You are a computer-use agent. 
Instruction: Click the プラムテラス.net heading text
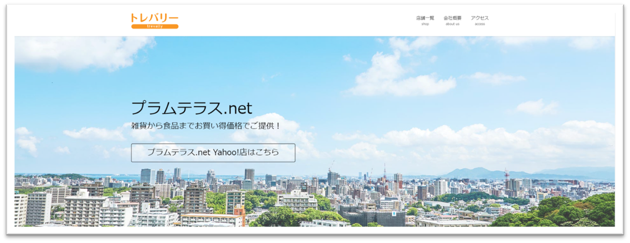click(192, 108)
